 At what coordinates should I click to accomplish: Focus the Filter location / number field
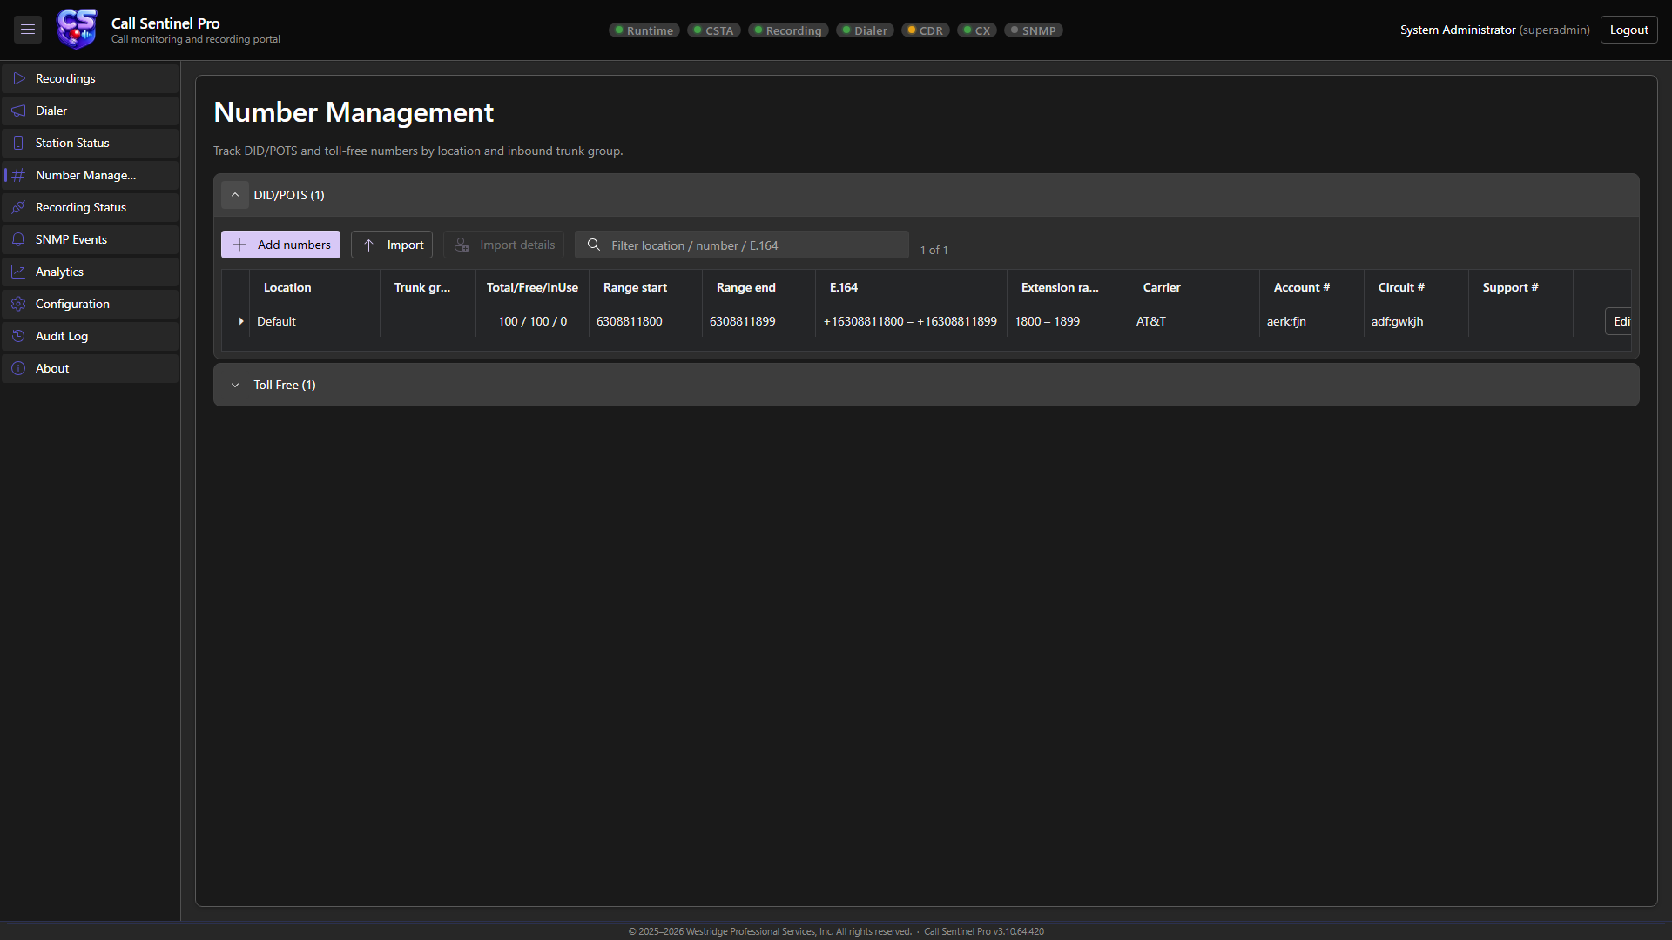(742, 245)
